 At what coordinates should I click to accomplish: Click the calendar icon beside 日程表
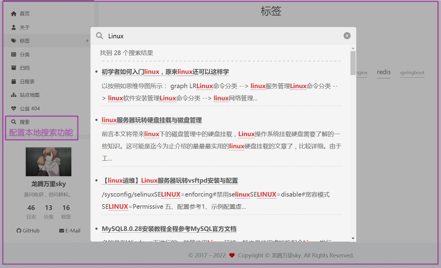tap(13, 81)
